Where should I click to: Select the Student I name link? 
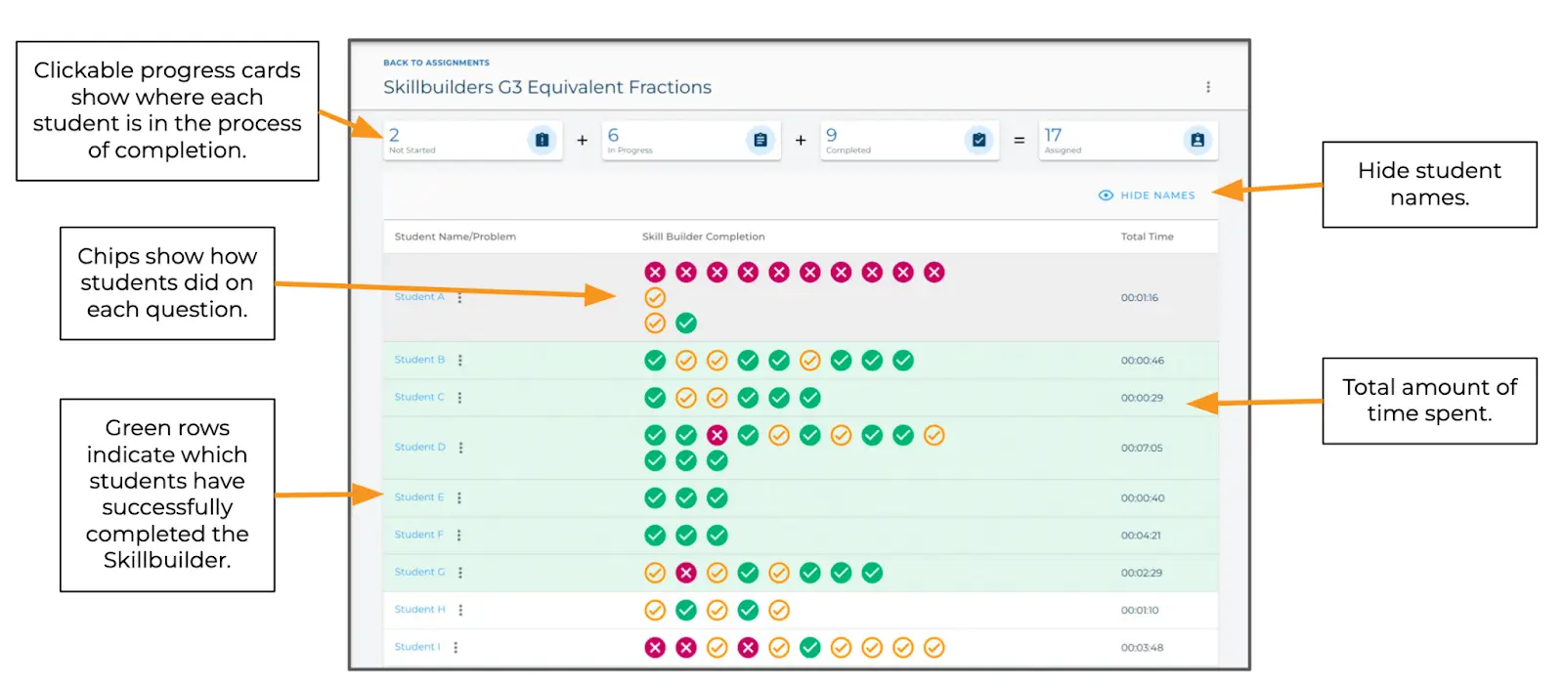[417, 646]
